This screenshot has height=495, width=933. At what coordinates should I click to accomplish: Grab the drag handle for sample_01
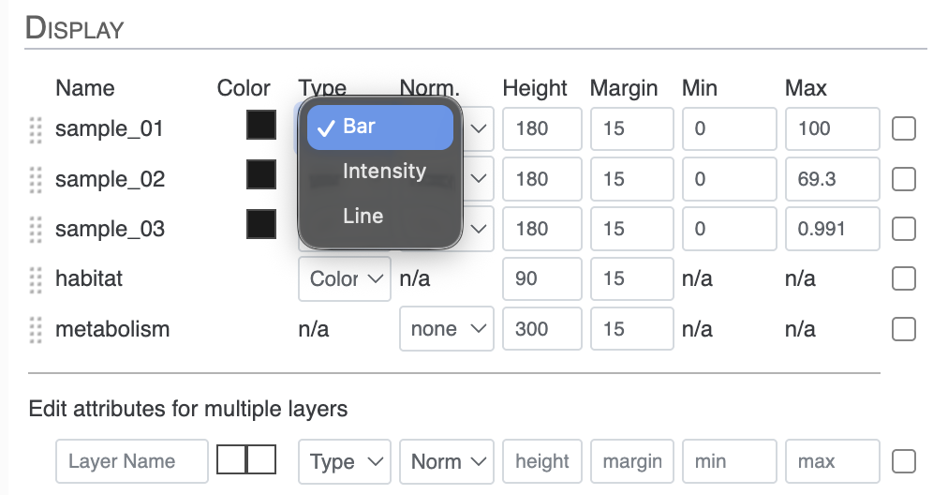(x=37, y=129)
